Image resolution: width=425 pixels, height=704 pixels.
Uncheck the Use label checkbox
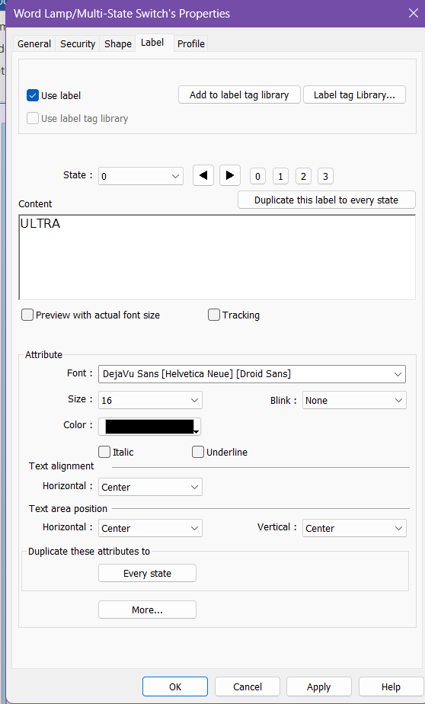coord(33,96)
